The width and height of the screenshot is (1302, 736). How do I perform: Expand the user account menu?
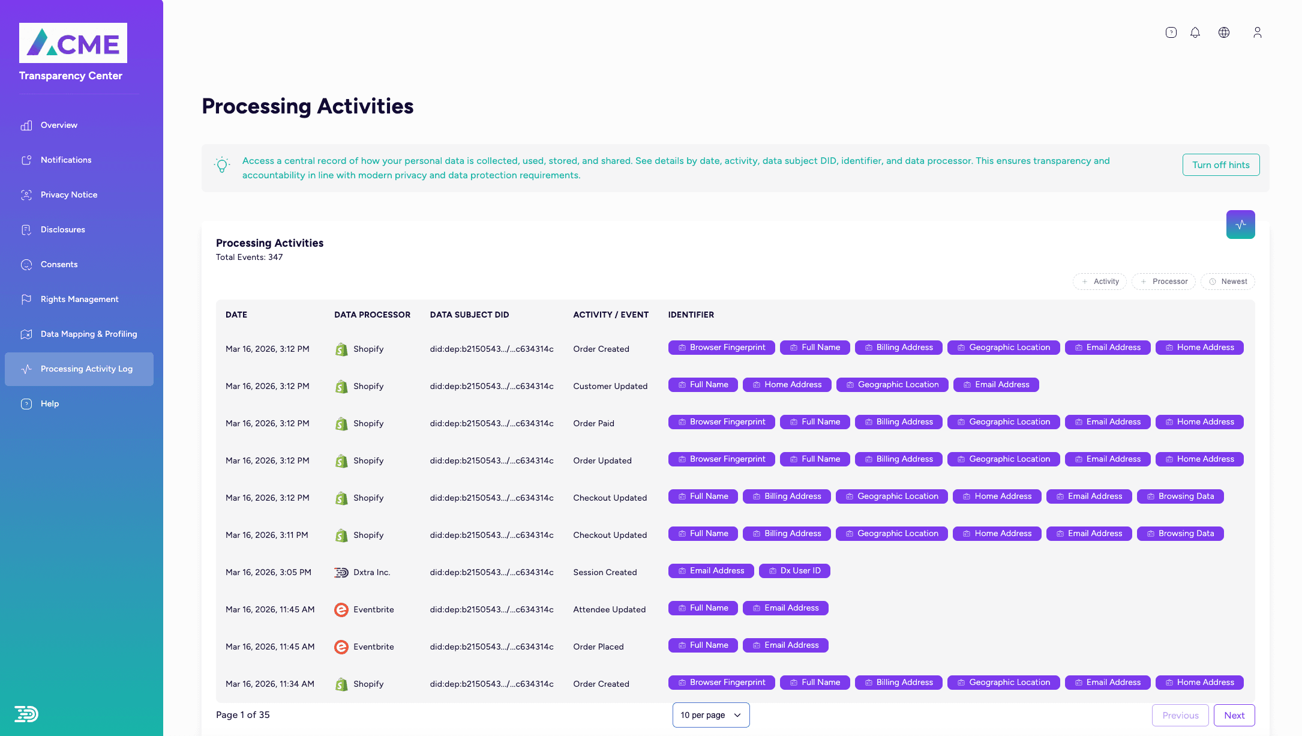click(x=1258, y=32)
